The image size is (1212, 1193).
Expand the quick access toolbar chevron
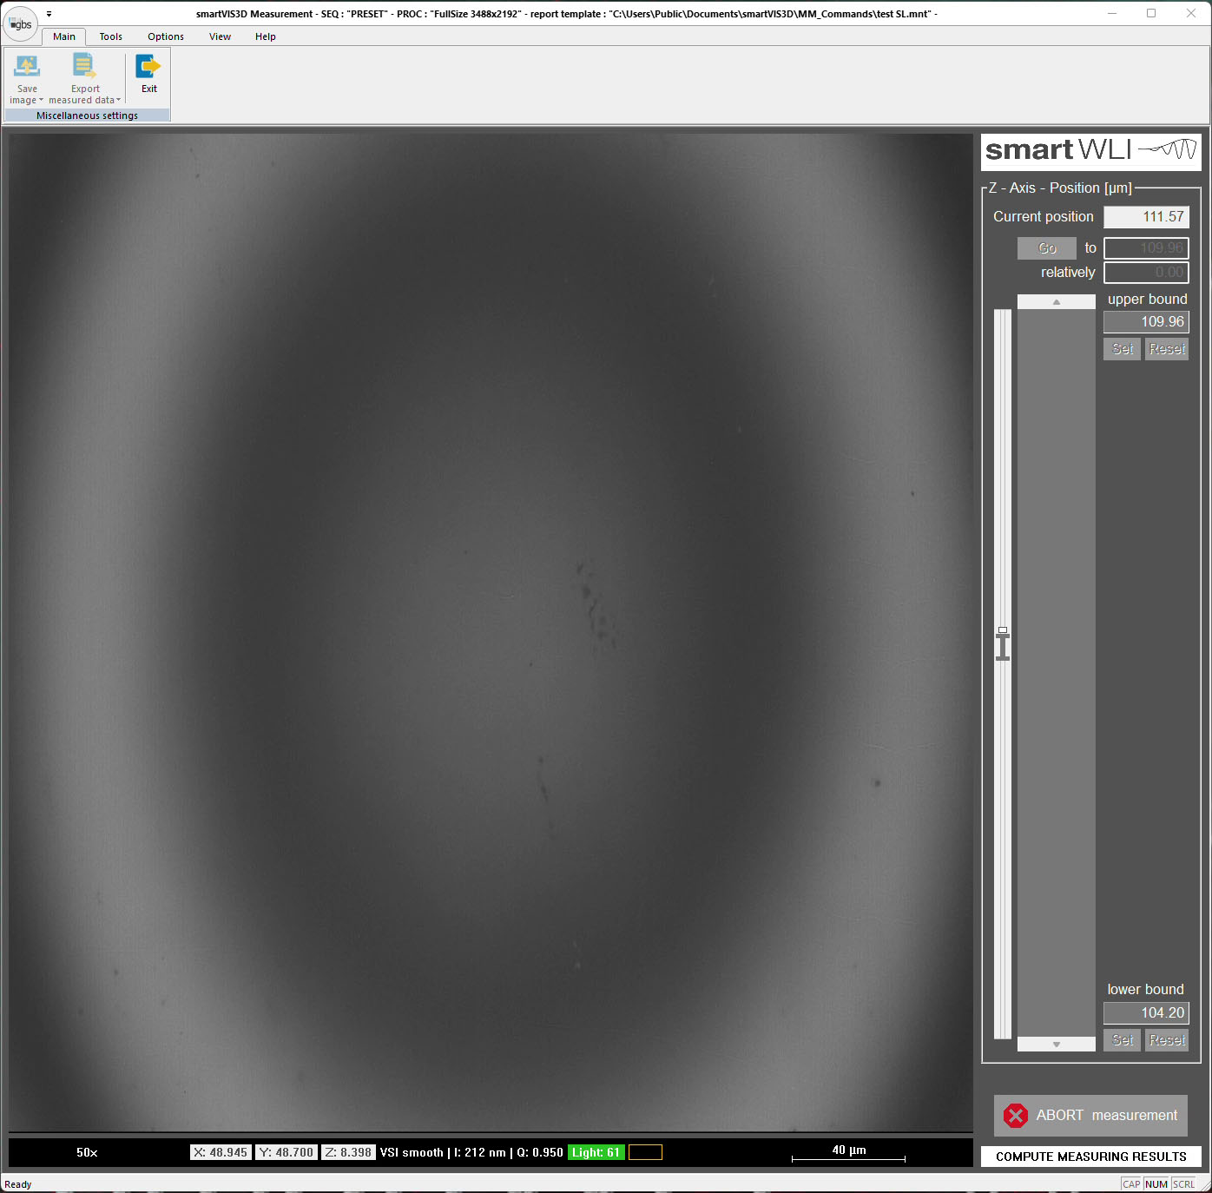coord(49,14)
